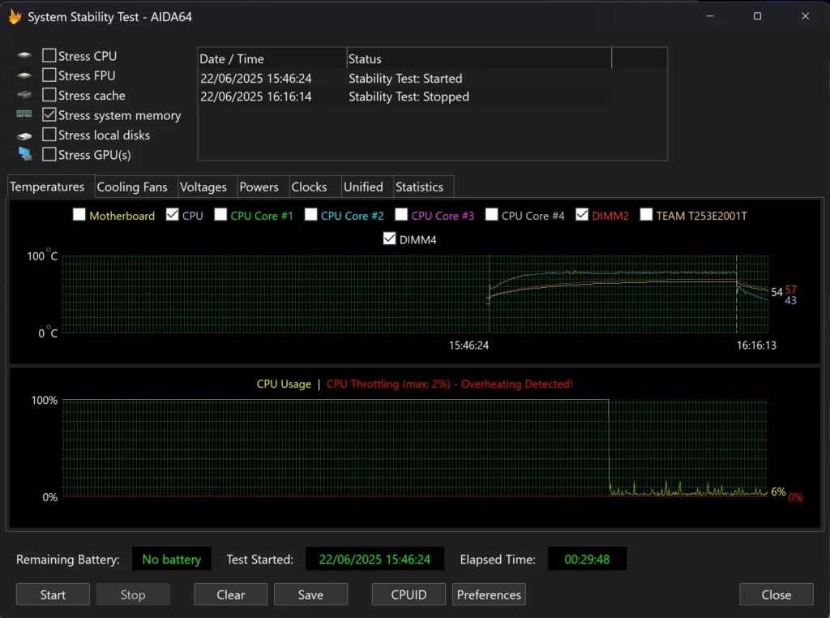
Task: Enable the Stress cache checkbox
Action: pos(49,95)
